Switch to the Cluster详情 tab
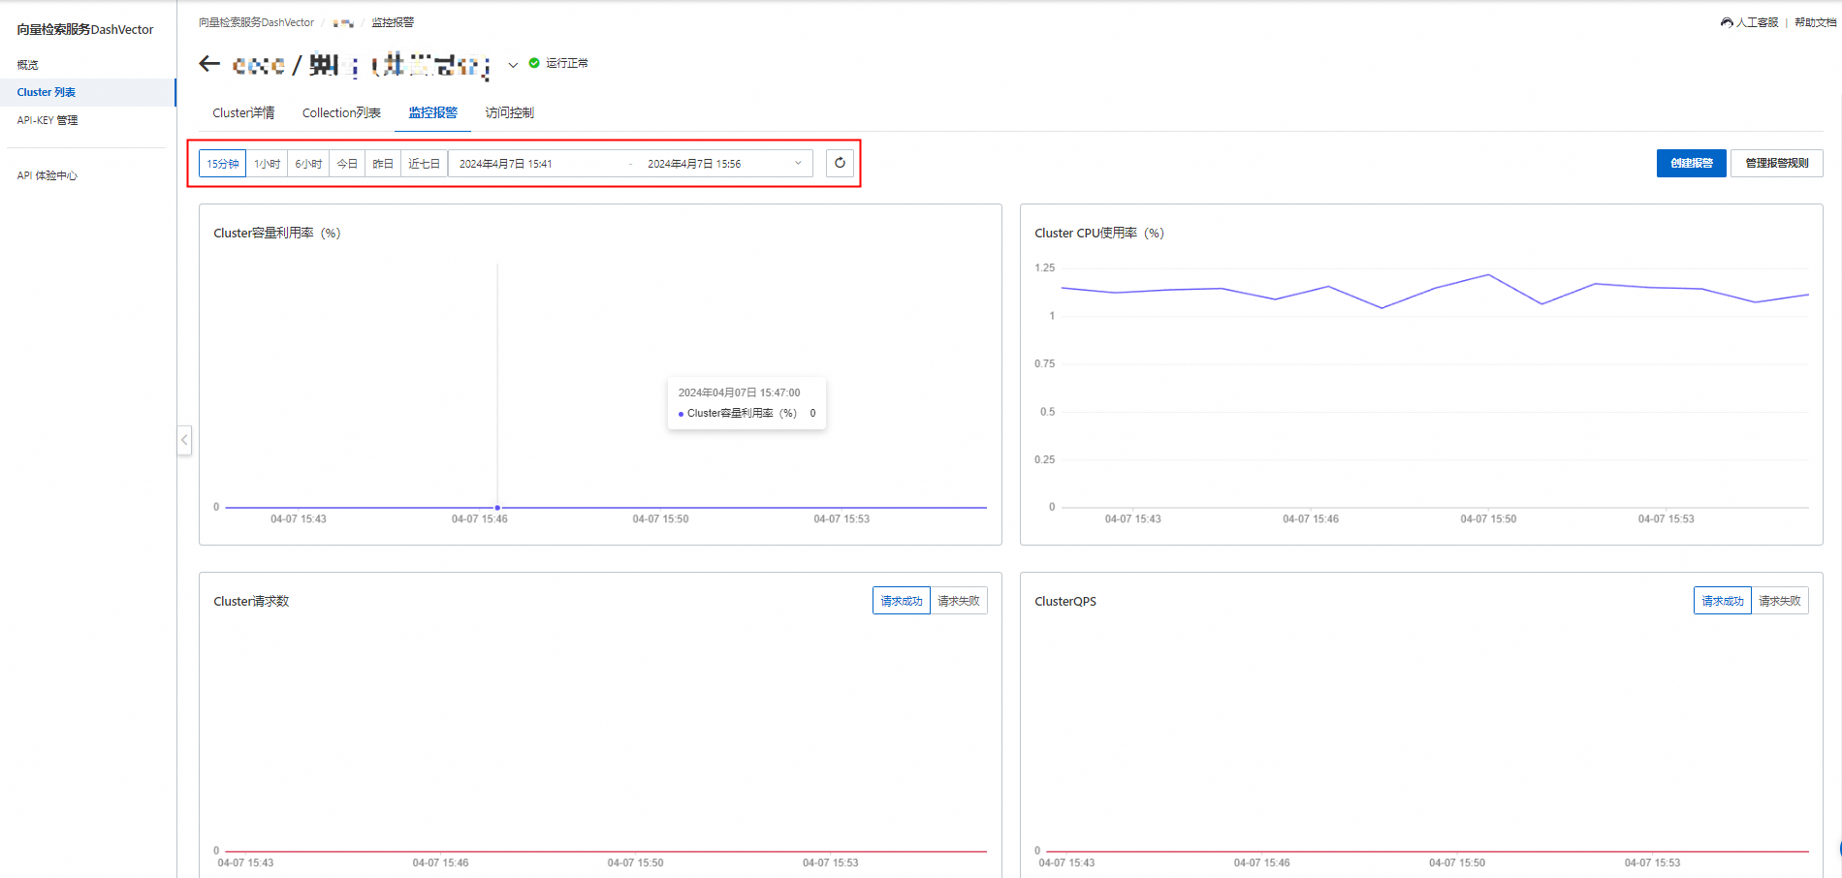The height and width of the screenshot is (878, 1842). pyautogui.click(x=243, y=112)
